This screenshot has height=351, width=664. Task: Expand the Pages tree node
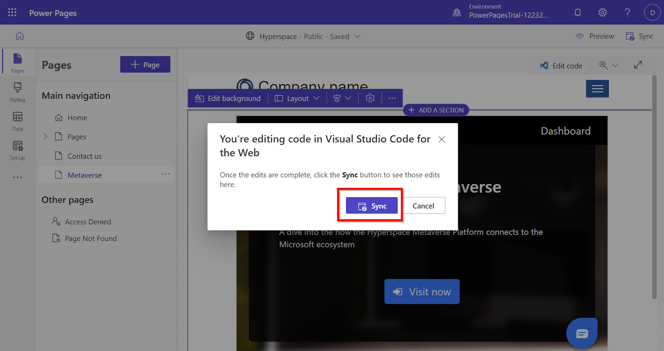tap(45, 136)
